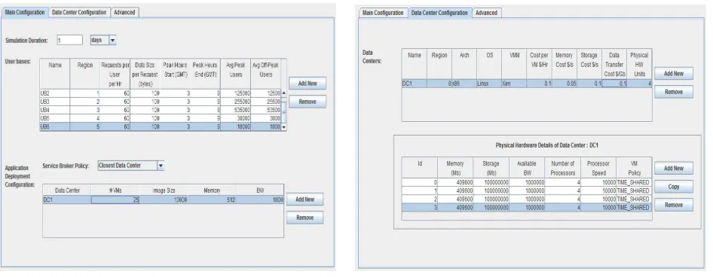This screenshot has width=713, height=277.
Task: Select hardware row with Id 2
Action: tap(527, 199)
